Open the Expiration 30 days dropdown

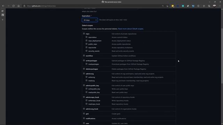tap(90, 20)
